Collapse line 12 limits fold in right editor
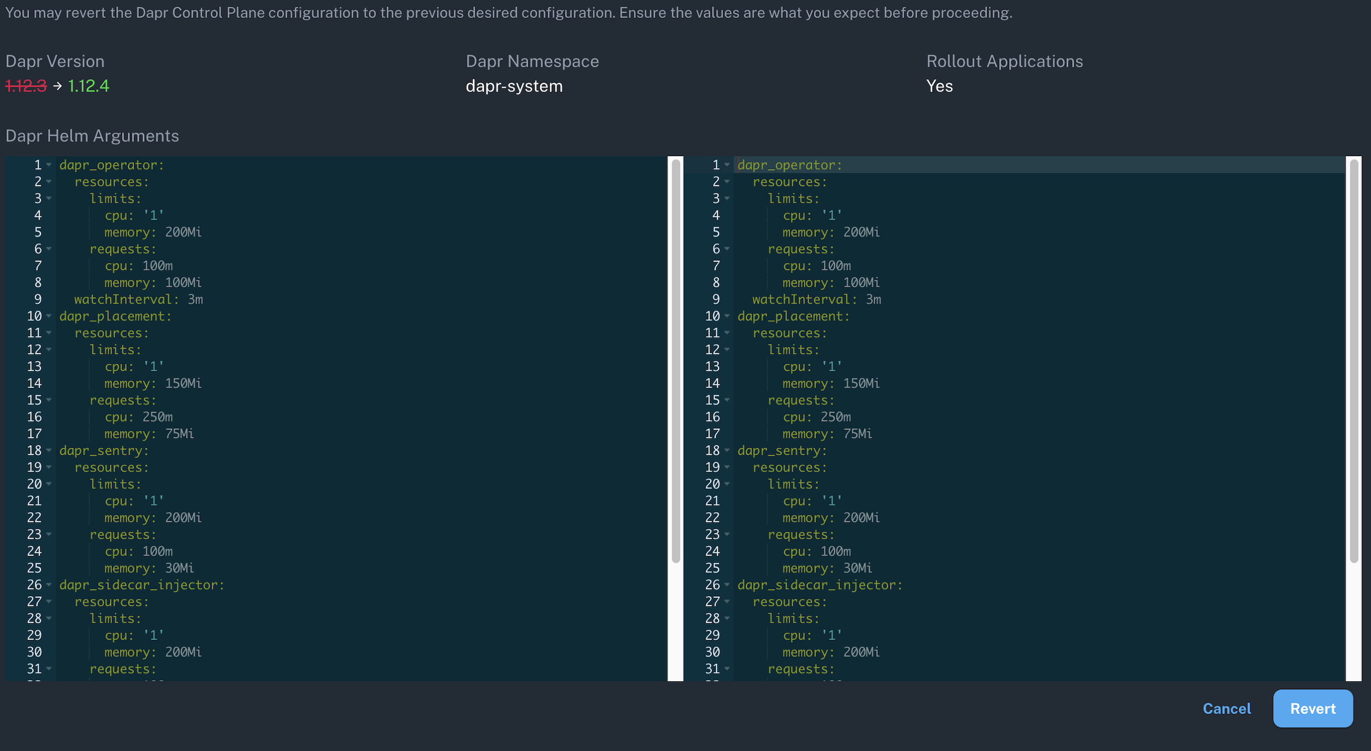Image resolution: width=1371 pixels, height=751 pixels. (x=727, y=350)
